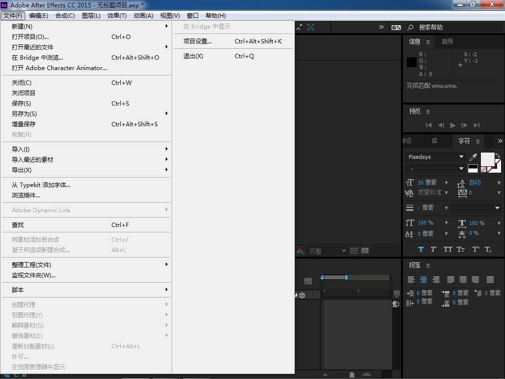Choose 增量保存 menu entry
Screen dimensions: 505x379
pyautogui.click(x=86, y=124)
